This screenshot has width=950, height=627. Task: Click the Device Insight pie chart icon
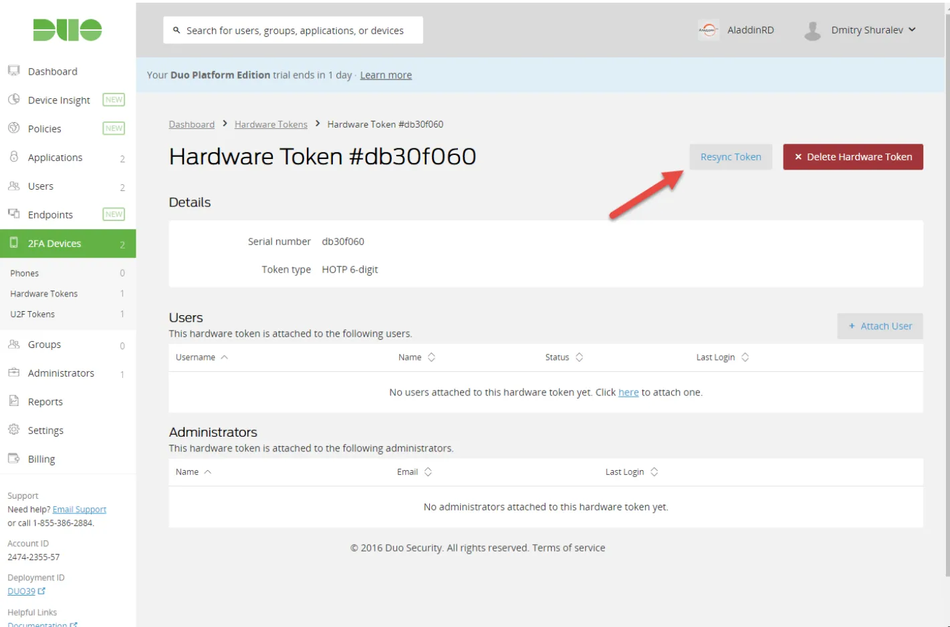13,99
